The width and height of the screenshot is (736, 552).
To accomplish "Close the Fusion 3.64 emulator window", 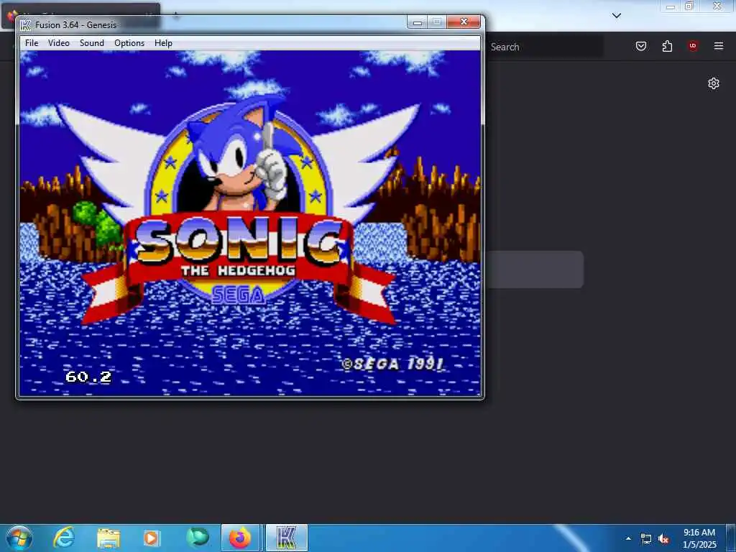I will click(464, 22).
